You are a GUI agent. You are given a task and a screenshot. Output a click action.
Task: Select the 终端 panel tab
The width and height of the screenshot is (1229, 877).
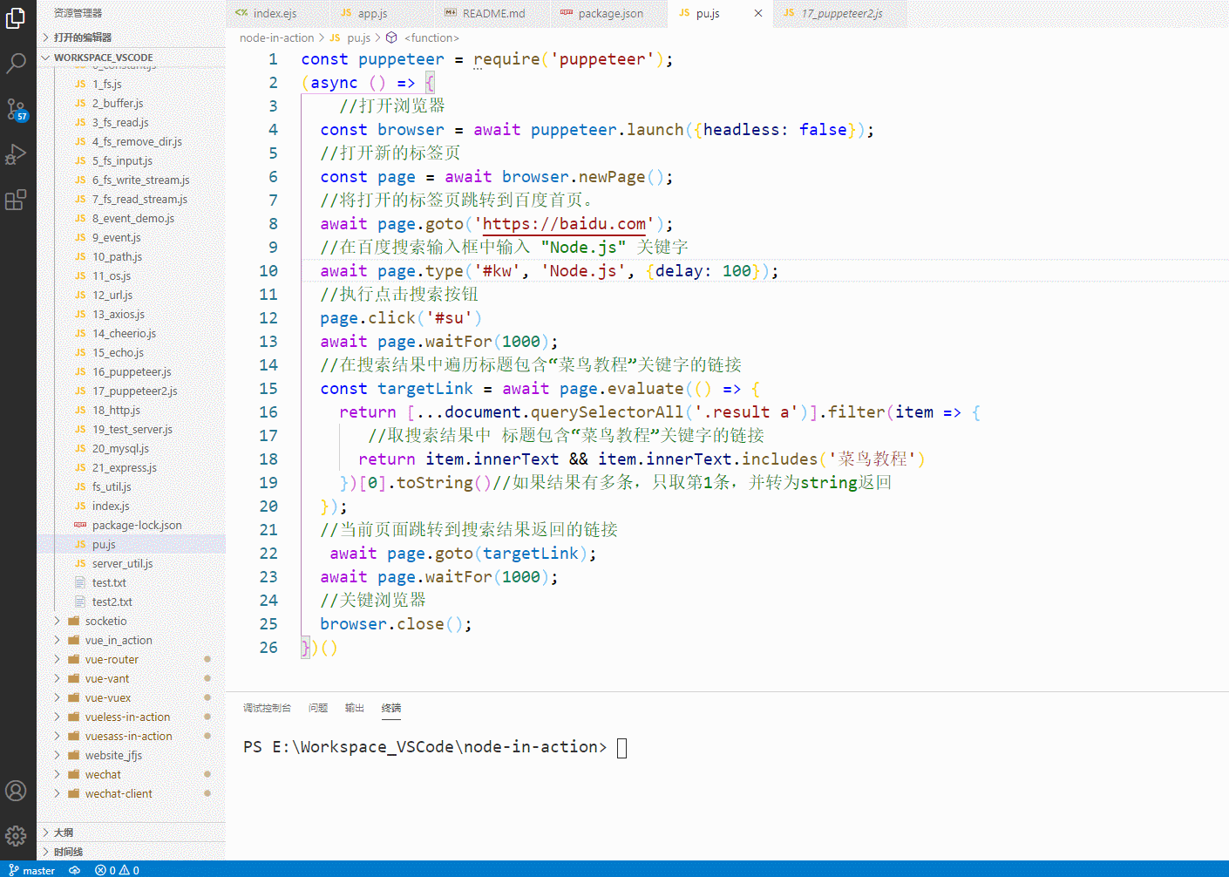(391, 708)
